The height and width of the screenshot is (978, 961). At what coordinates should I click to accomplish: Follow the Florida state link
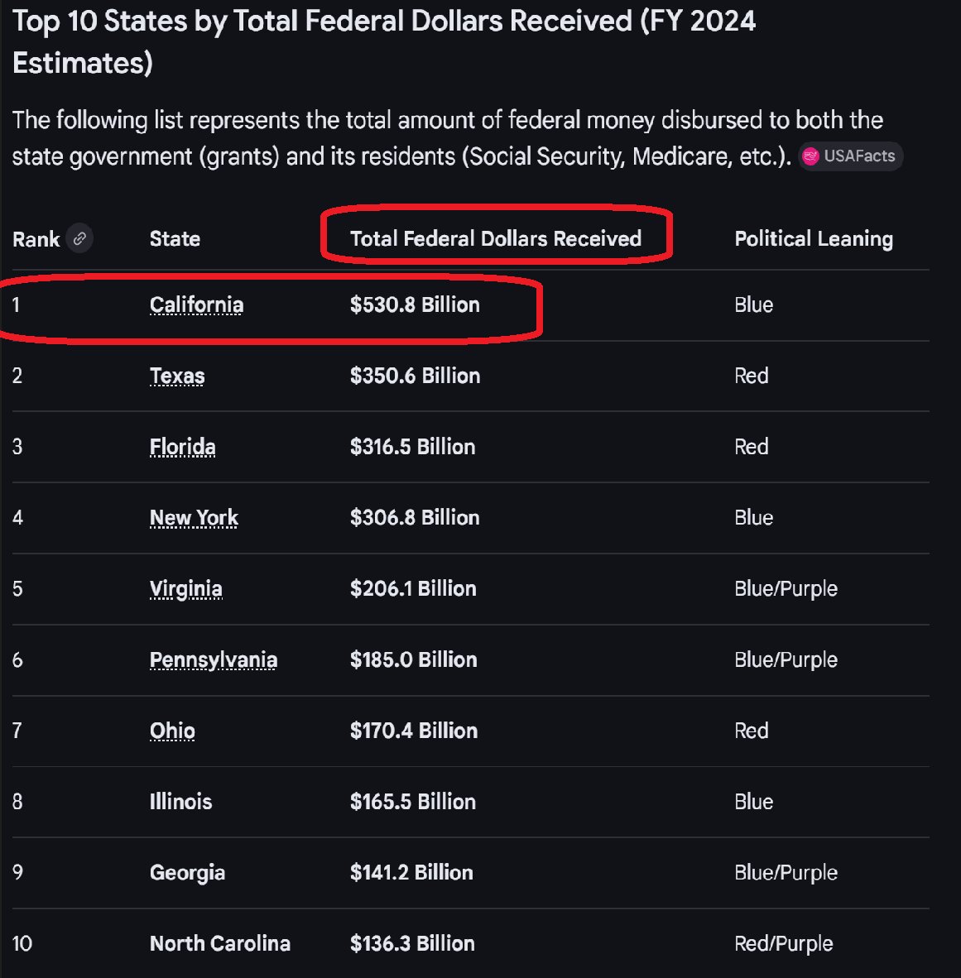(182, 447)
